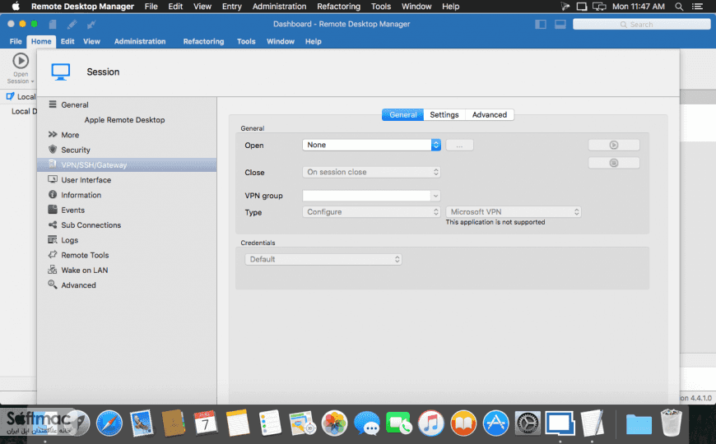
Task: Open the ribbon Tools tab
Action: point(246,42)
